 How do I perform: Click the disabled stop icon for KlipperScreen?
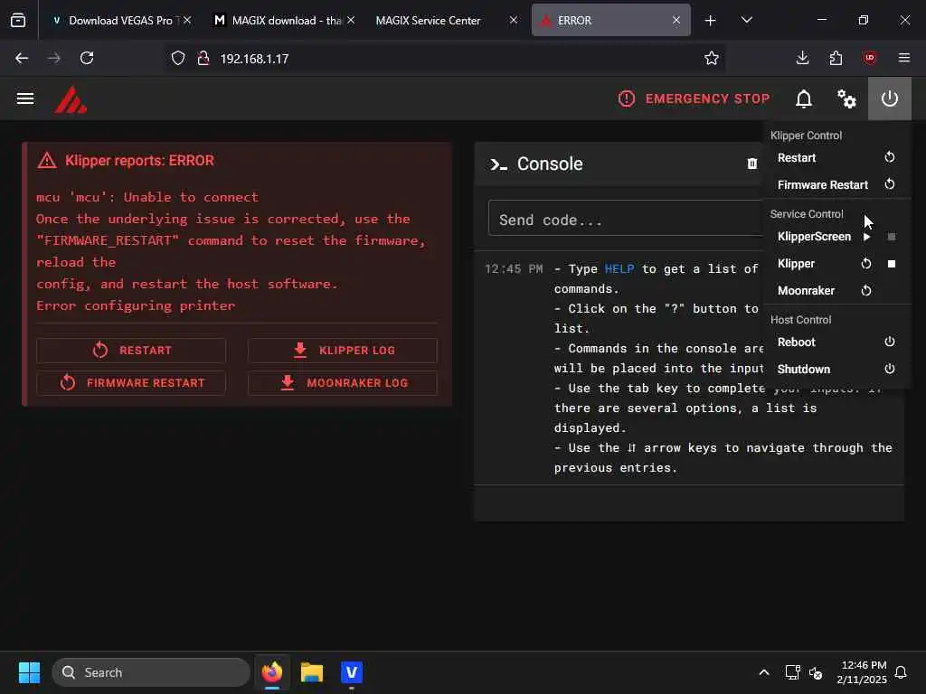click(x=891, y=237)
